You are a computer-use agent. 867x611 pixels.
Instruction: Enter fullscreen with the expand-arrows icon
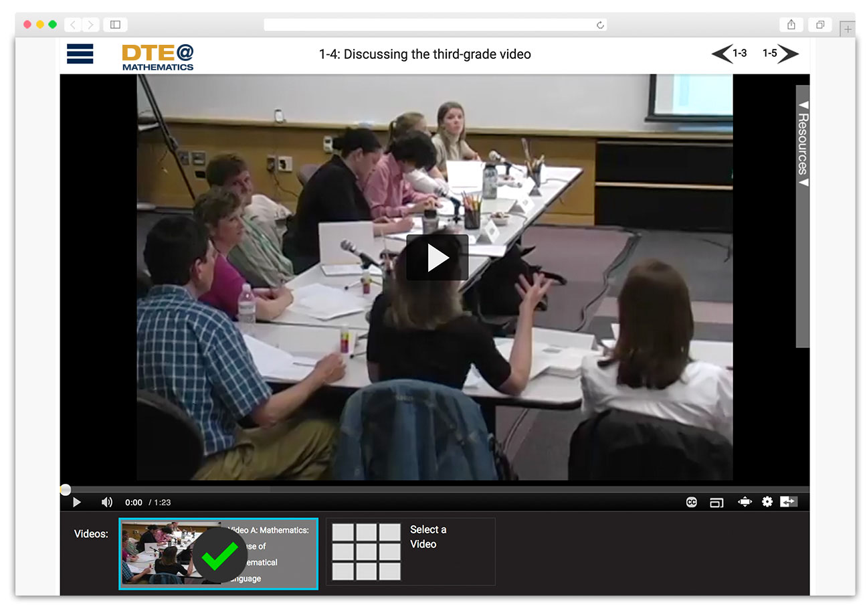[745, 502]
